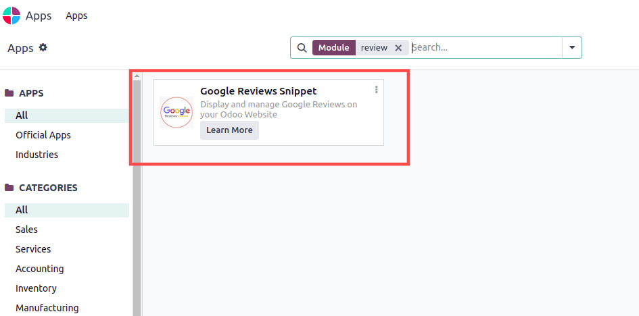
Task: Click the 'Display and manage Google Reviews' description
Action: pos(279,109)
